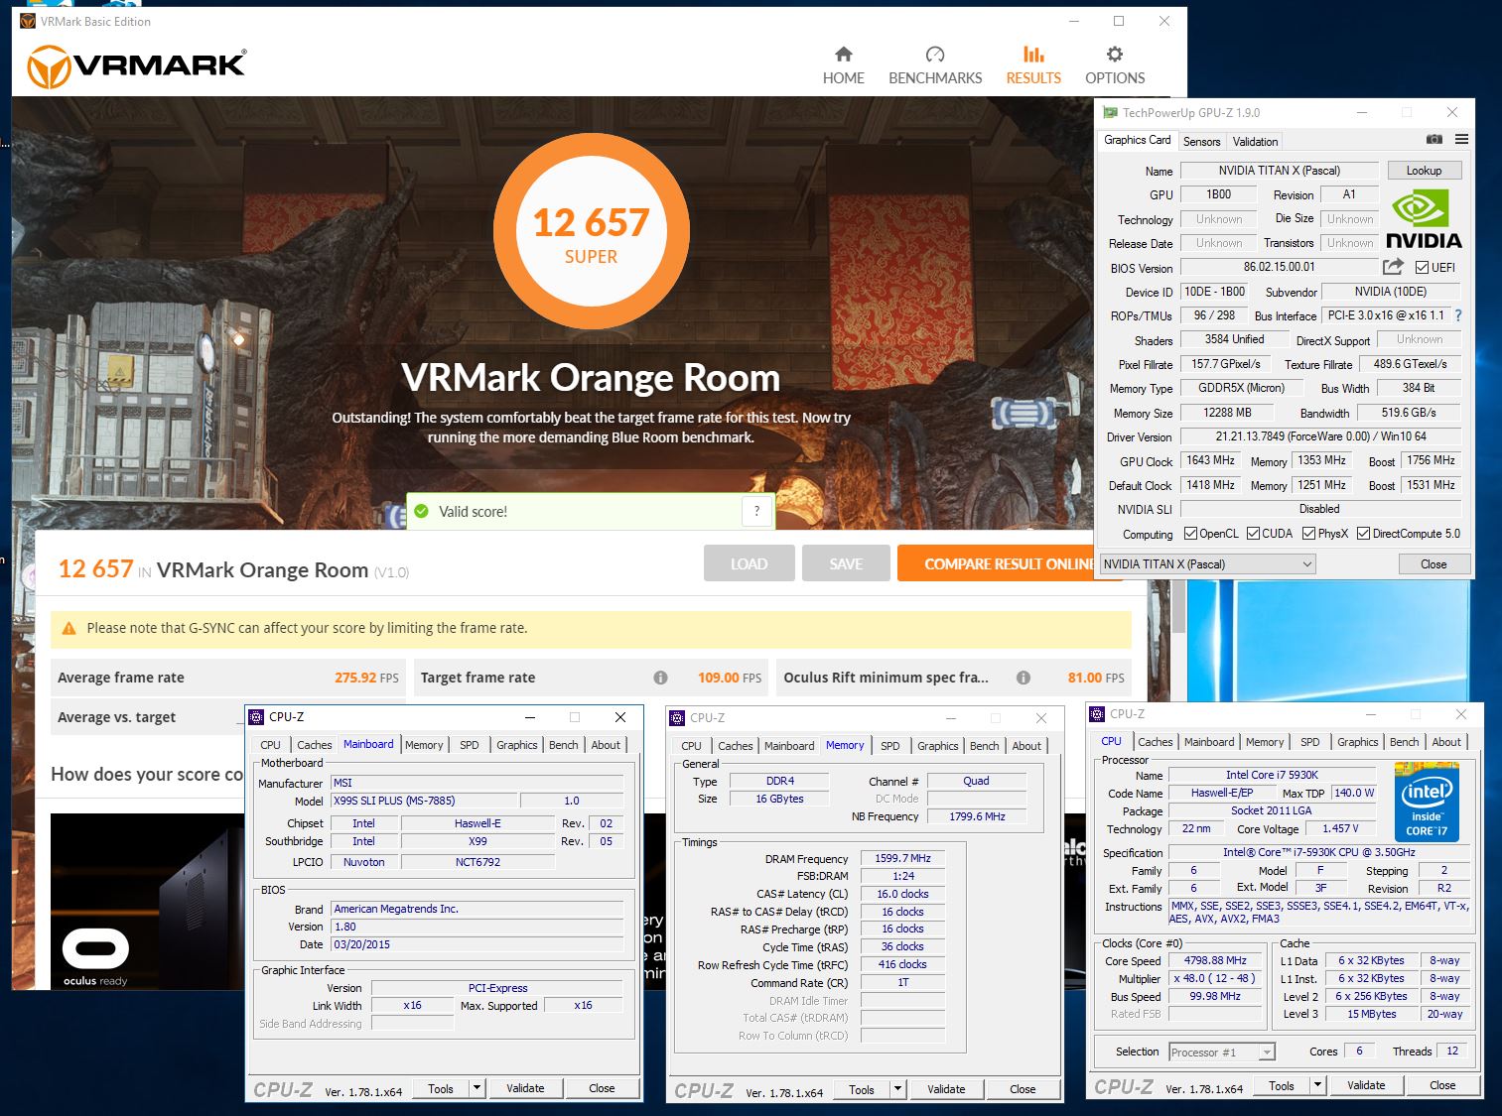Open About tab in Memory CPU-Z window
Image resolution: width=1502 pixels, height=1116 pixels.
pyautogui.click(x=1026, y=746)
